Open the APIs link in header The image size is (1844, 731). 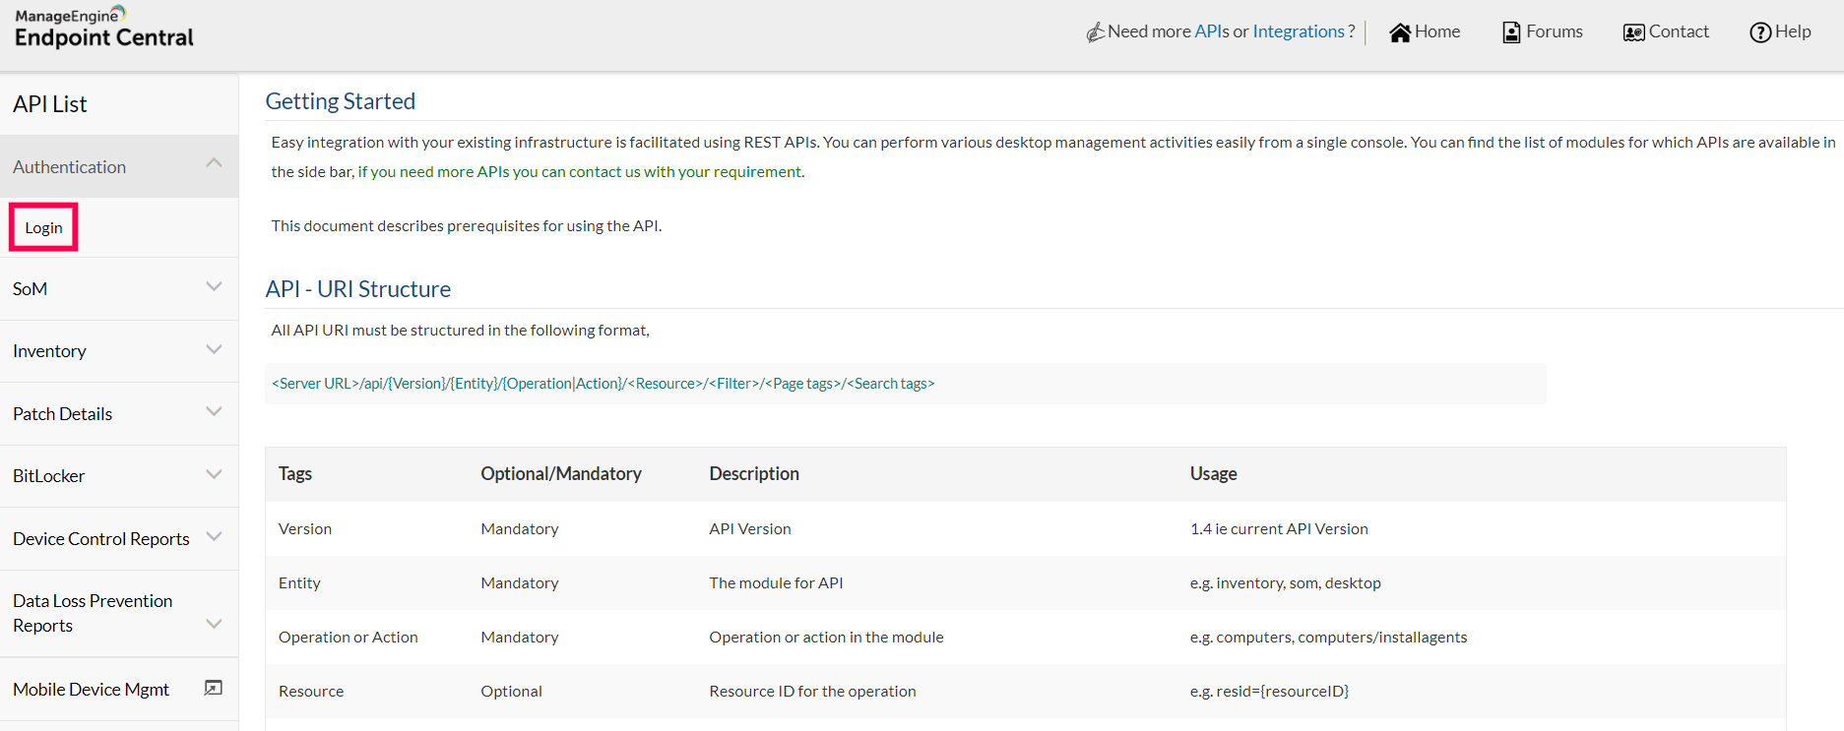coord(1211,31)
